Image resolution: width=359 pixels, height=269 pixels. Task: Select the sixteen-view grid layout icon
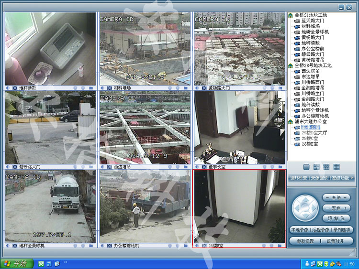click(337, 167)
